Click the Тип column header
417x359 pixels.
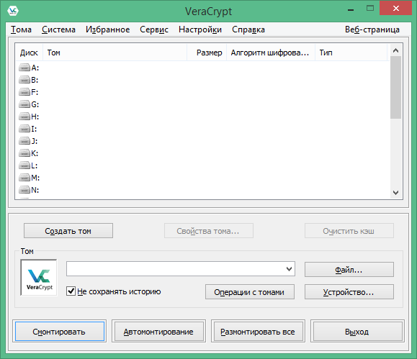point(351,53)
